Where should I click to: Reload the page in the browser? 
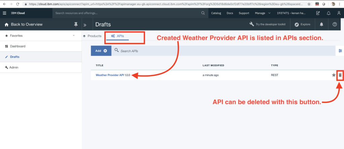point(17,4)
